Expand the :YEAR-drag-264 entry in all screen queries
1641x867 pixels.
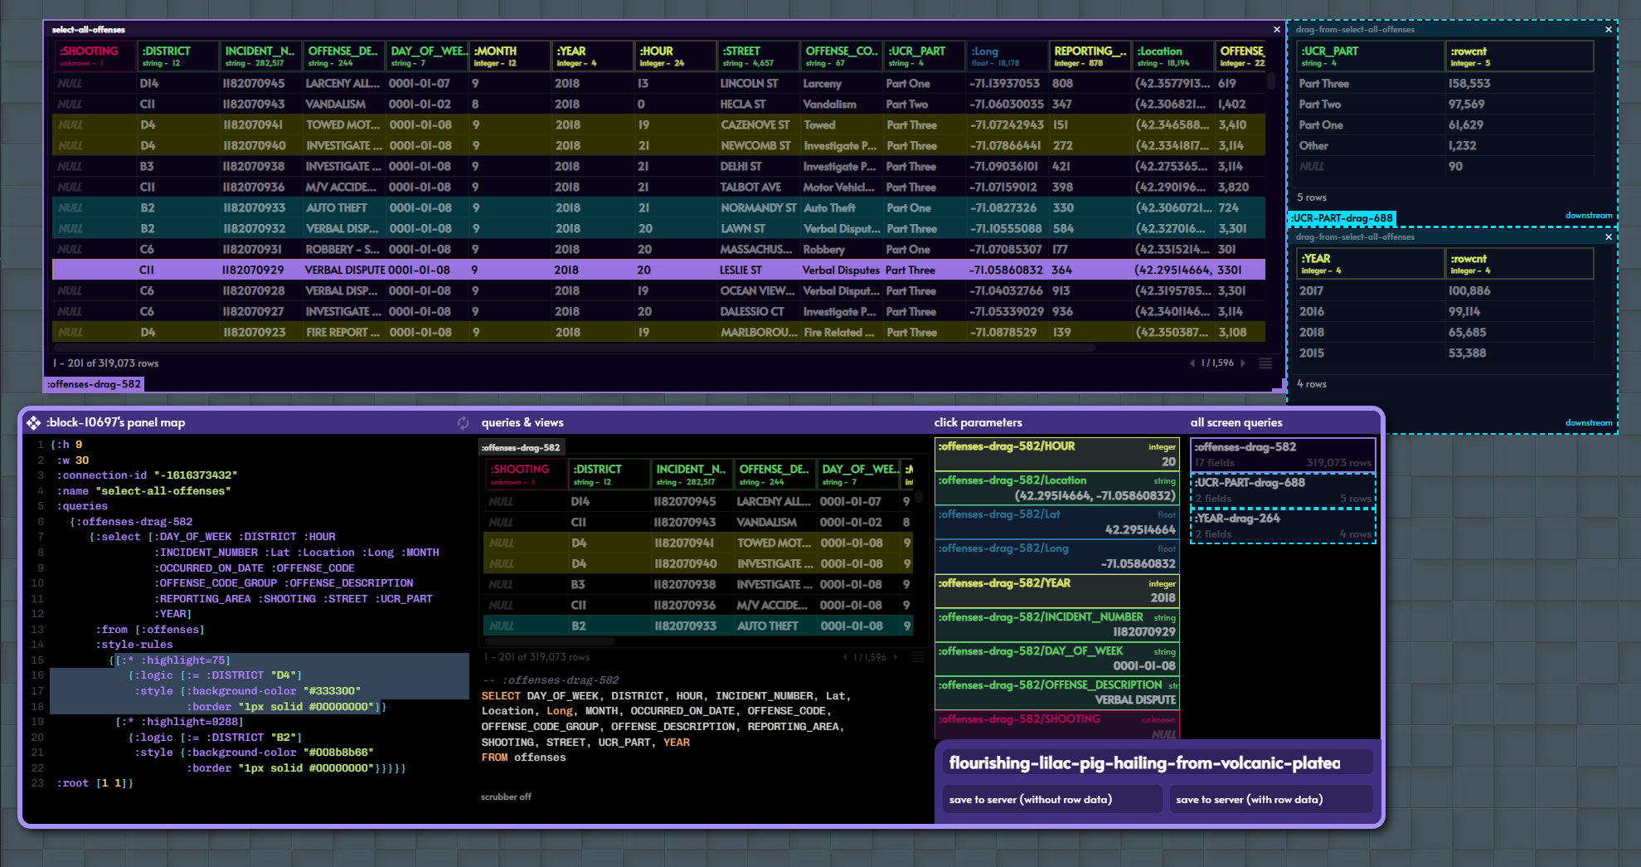tap(1283, 525)
